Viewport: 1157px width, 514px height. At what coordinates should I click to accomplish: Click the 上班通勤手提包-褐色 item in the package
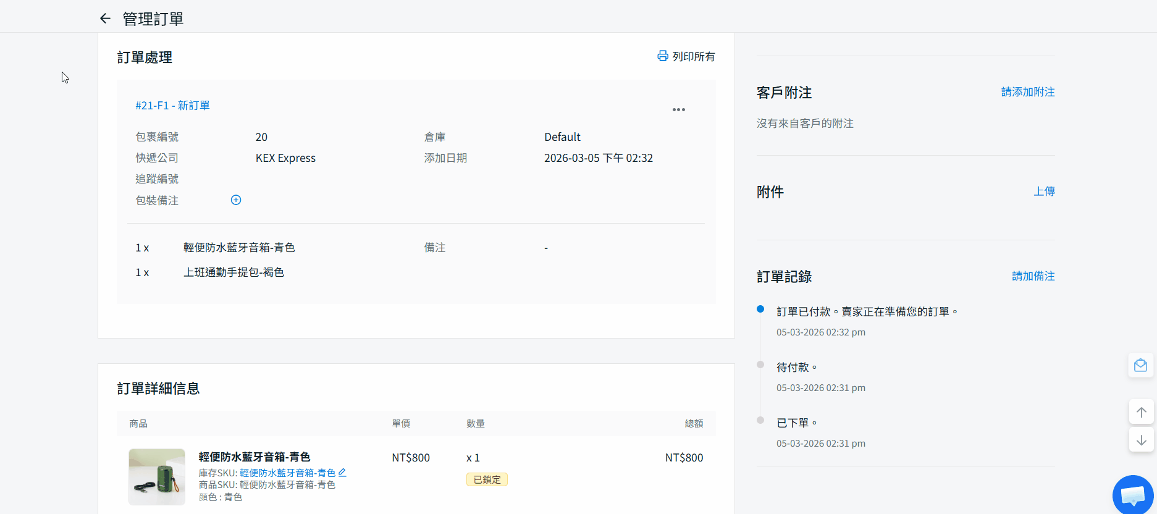pos(234,272)
